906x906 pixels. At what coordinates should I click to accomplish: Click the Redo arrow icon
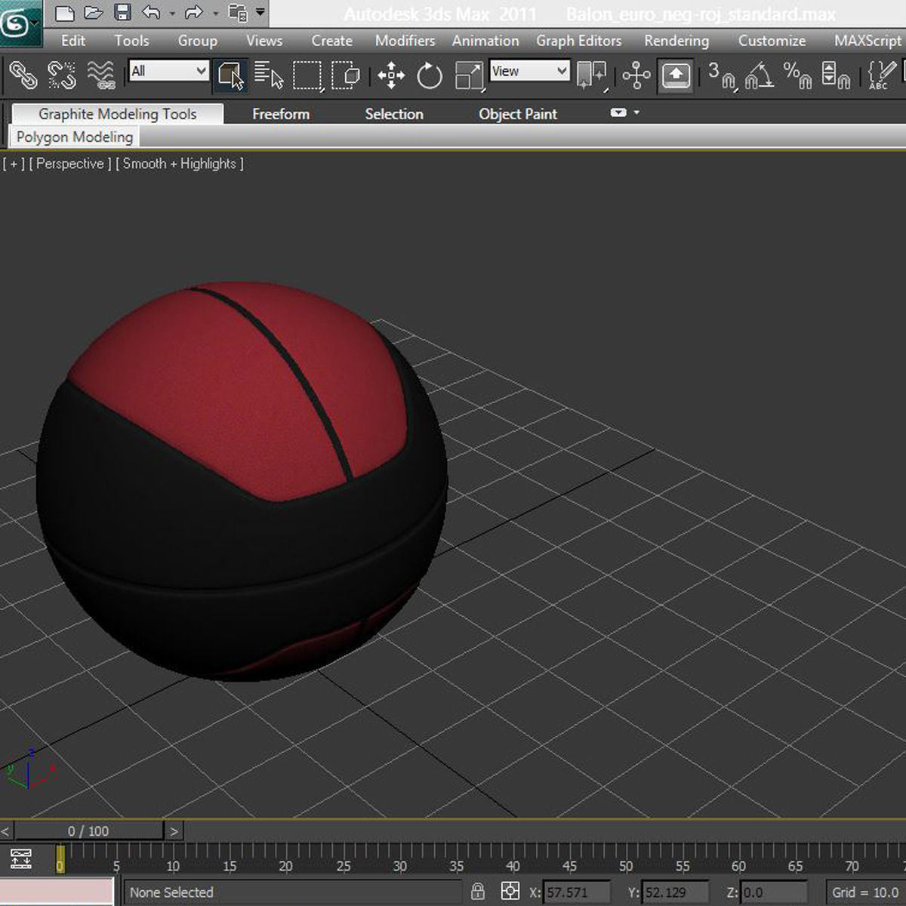[x=194, y=13]
